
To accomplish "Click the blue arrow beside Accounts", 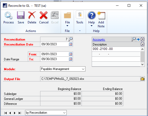I will click(138, 39).
